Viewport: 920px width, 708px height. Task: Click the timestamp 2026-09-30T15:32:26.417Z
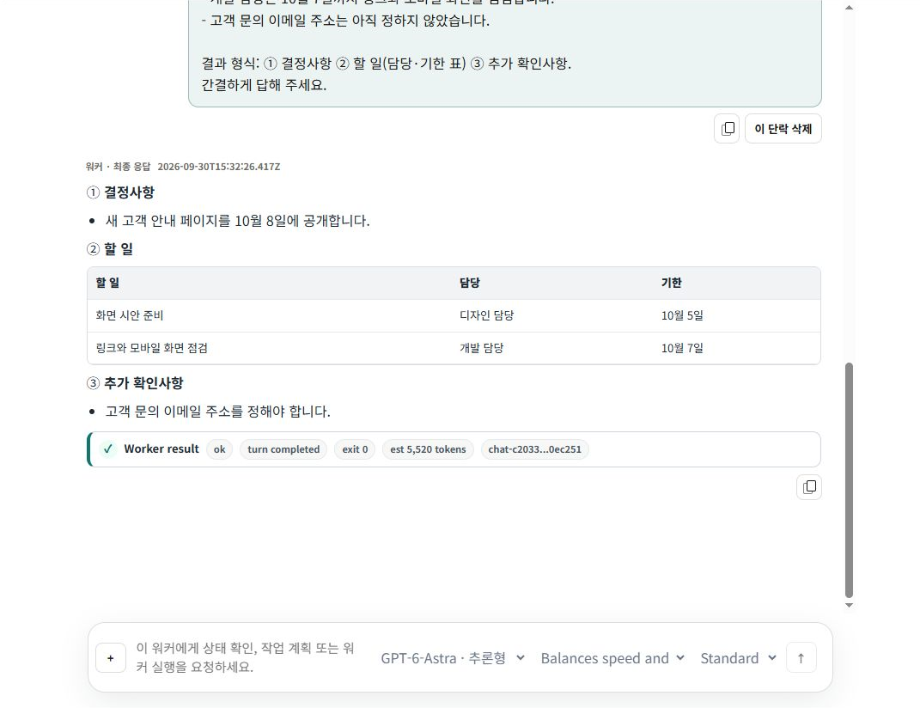tap(219, 167)
